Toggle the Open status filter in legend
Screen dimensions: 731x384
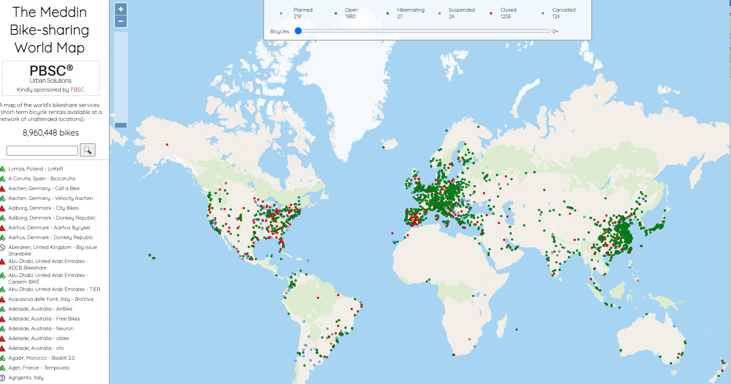346,13
